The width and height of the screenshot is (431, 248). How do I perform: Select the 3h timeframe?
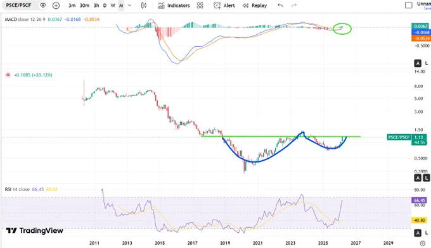click(x=96, y=6)
